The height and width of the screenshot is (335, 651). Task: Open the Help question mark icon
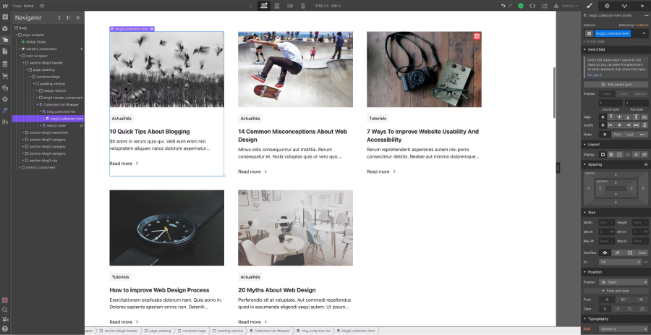point(5,330)
